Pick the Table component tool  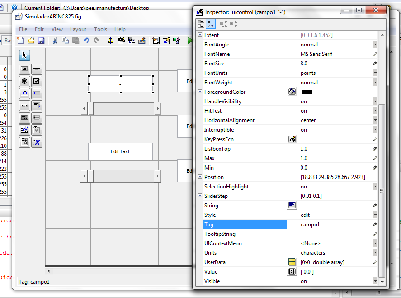(x=37, y=118)
